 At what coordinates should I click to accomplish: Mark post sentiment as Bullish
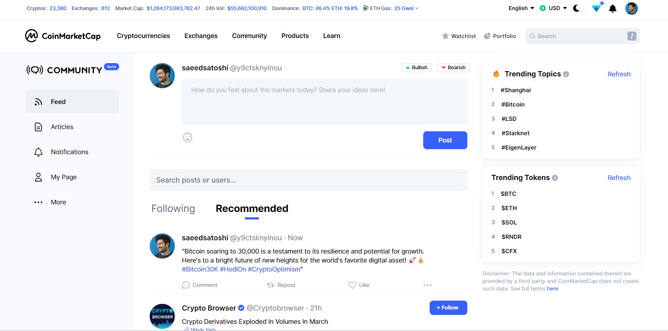coord(416,67)
